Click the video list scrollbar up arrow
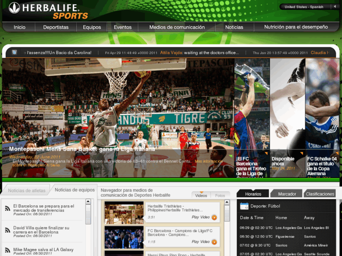 pyautogui.click(x=227, y=202)
